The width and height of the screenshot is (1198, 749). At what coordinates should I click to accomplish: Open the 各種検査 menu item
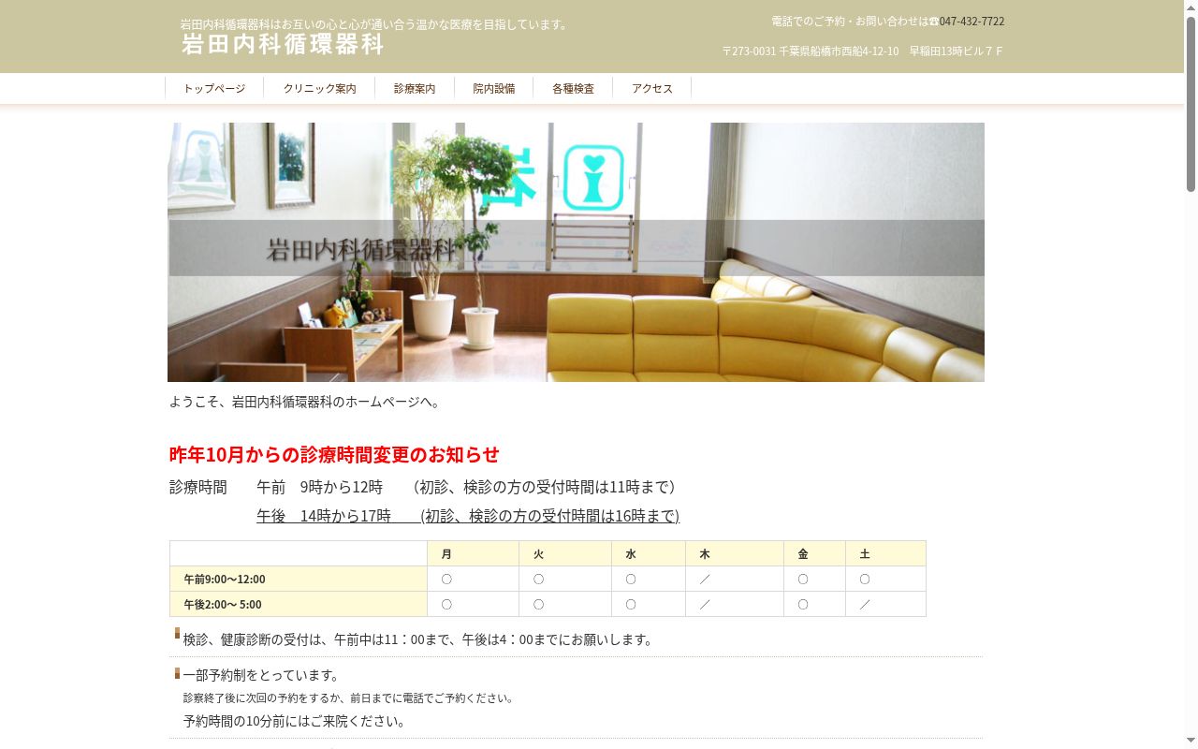pos(573,88)
